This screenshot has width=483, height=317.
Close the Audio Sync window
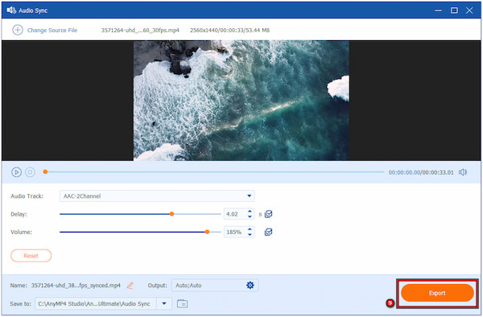pos(469,10)
